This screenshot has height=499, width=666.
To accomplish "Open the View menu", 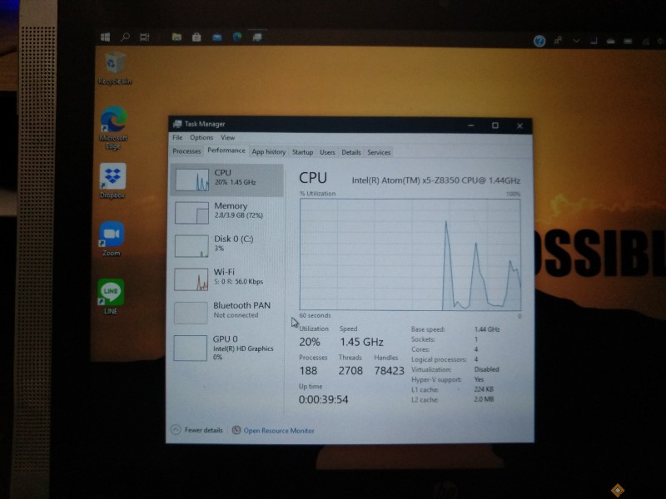I will [x=227, y=138].
